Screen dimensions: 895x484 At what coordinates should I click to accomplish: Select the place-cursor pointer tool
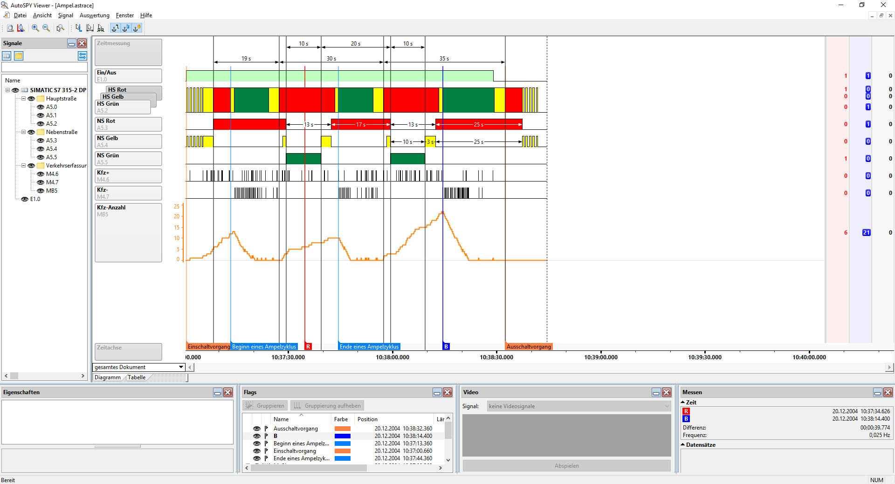[78, 28]
